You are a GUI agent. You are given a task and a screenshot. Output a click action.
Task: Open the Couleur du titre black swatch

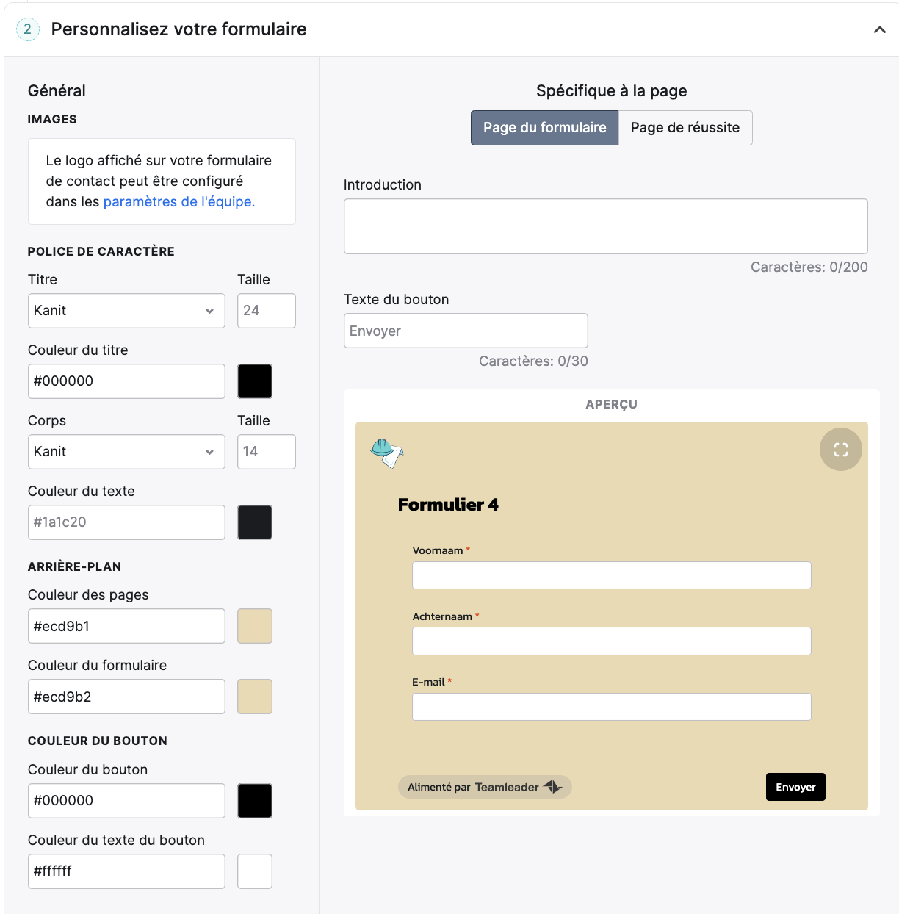point(255,381)
